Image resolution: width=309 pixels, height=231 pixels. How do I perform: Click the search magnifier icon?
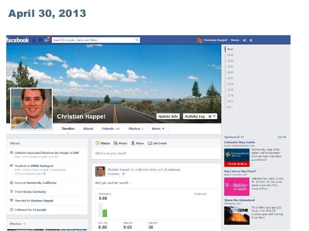pyautogui.click(x=137, y=40)
